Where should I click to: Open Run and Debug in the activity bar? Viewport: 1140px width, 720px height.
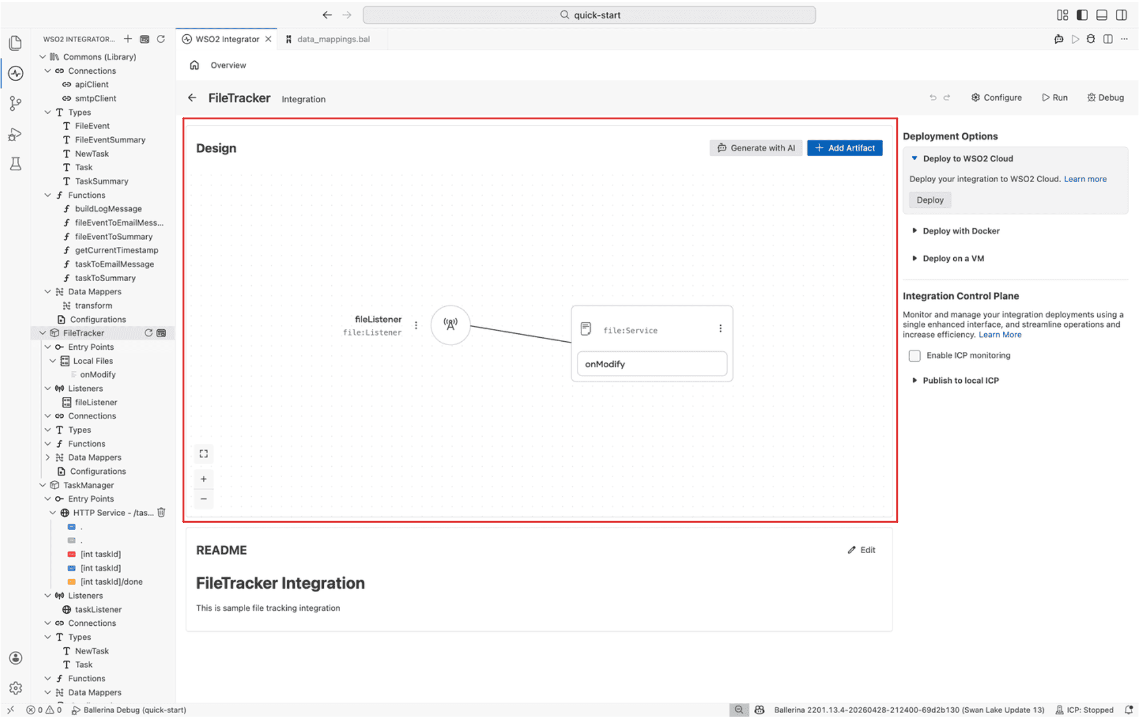tap(15, 134)
